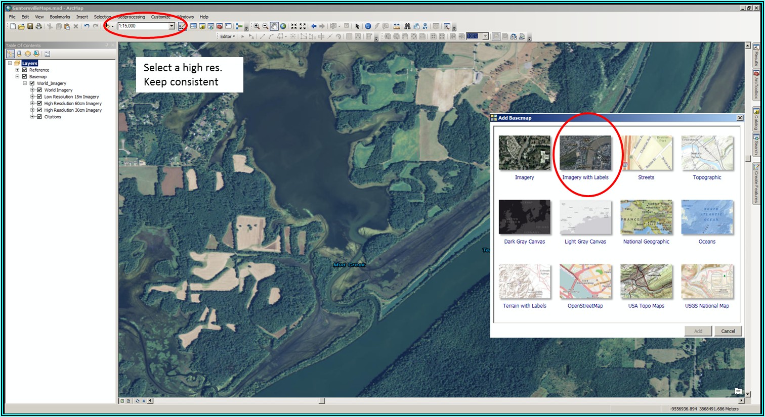
Task: Open the Find binoculars tool
Action: pyautogui.click(x=407, y=26)
